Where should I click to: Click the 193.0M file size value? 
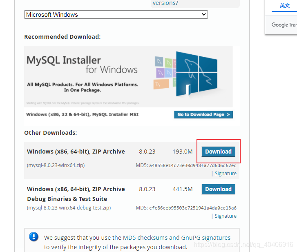182,152
